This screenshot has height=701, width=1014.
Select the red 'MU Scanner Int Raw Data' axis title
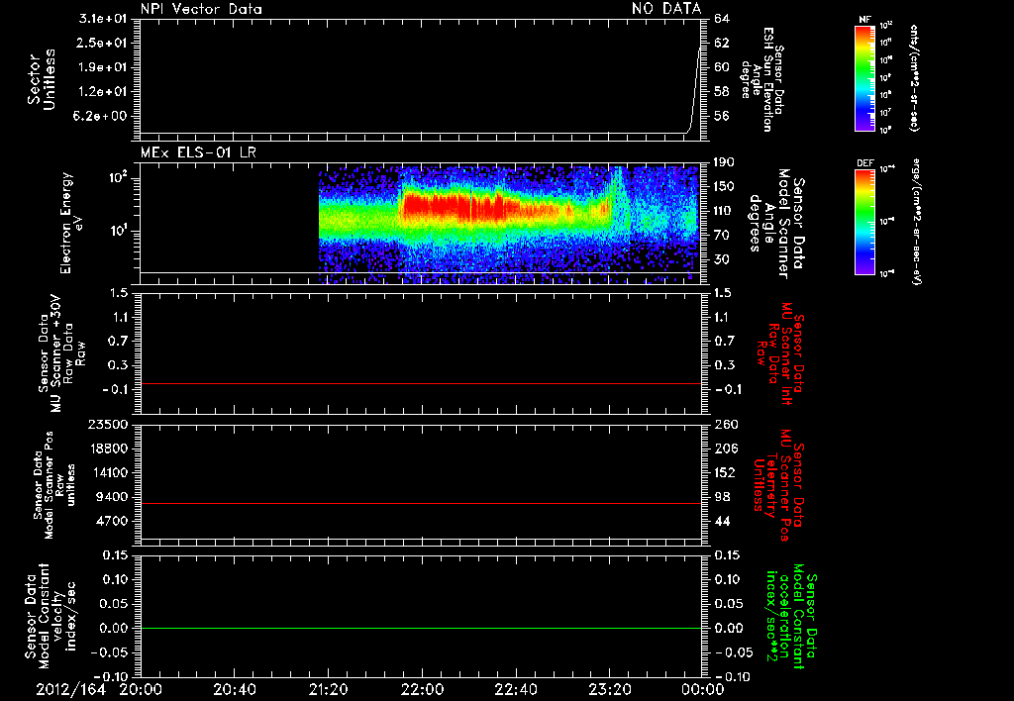[781, 354]
